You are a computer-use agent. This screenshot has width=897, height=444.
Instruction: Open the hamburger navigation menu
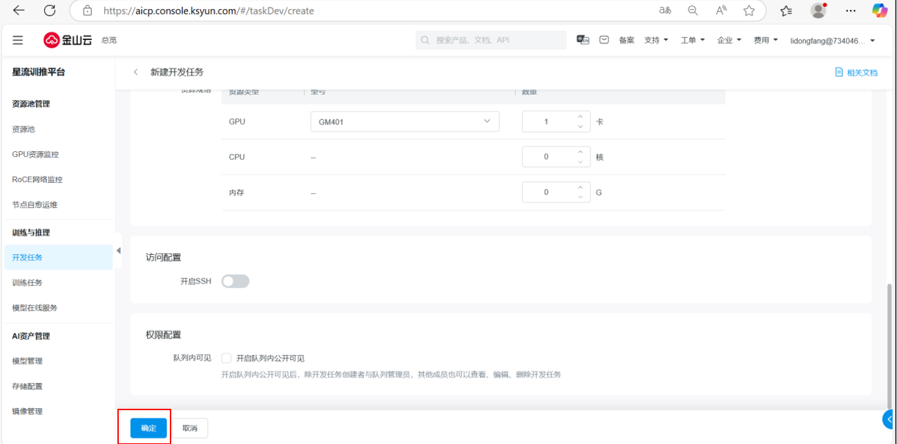coord(18,40)
